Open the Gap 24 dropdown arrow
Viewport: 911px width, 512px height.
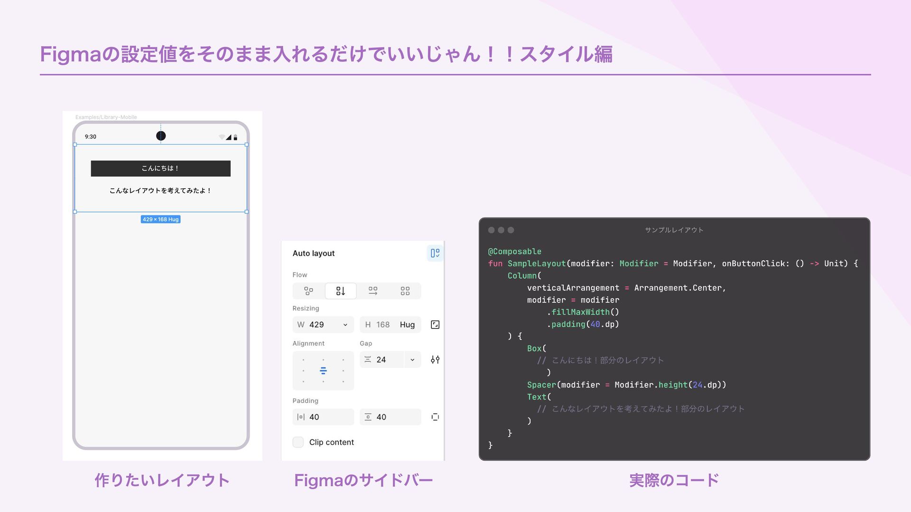412,360
